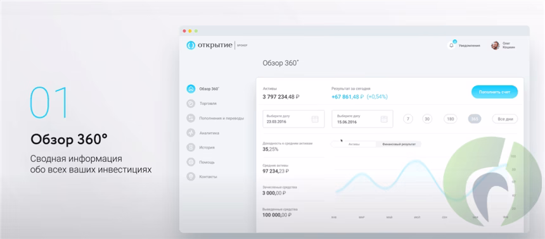Click the Контакты sidebar icon

[191, 176]
